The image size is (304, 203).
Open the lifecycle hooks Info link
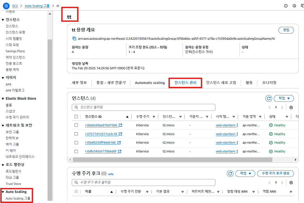(x=111, y=174)
